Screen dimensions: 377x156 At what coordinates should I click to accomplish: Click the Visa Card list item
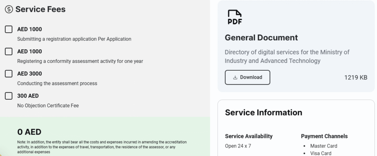[321, 153]
